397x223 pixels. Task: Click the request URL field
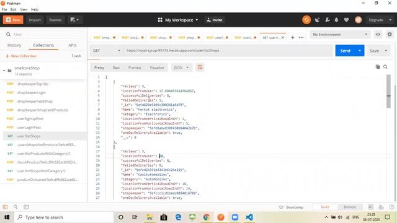pos(228,51)
